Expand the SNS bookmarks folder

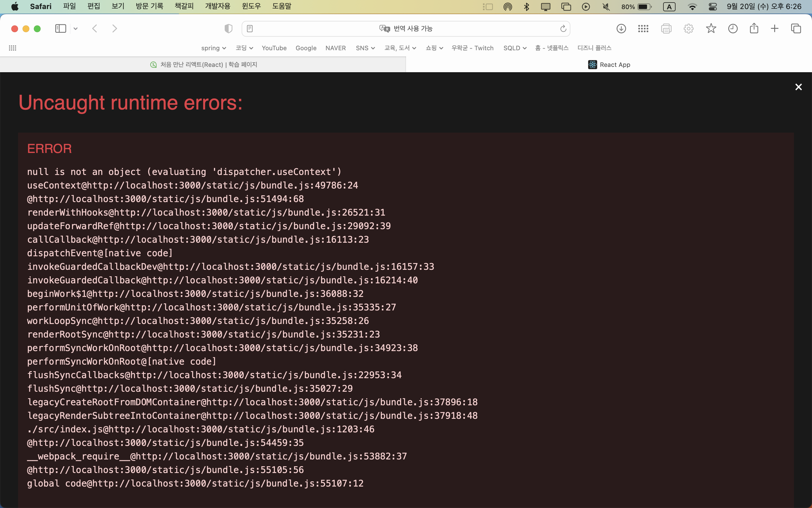[365, 48]
